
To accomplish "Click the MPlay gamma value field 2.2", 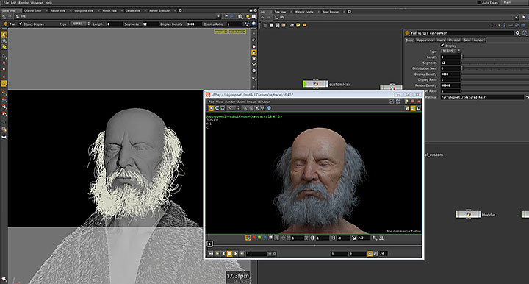I will tap(363, 238).
